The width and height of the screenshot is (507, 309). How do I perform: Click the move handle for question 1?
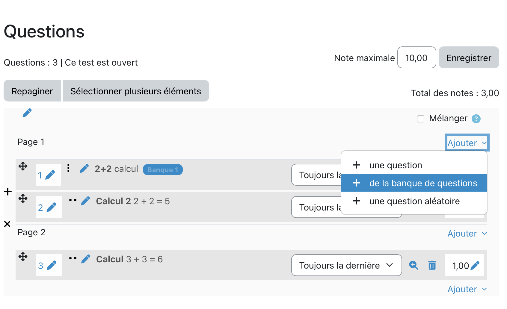point(23,166)
